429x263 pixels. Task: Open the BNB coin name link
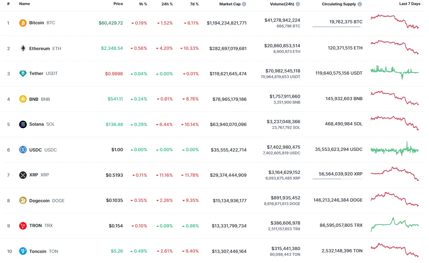point(34,99)
